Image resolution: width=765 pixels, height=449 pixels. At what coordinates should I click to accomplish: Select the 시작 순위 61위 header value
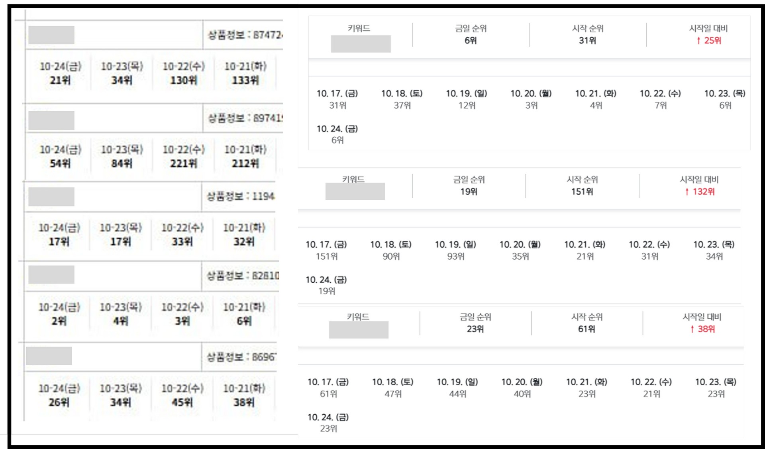(x=586, y=329)
